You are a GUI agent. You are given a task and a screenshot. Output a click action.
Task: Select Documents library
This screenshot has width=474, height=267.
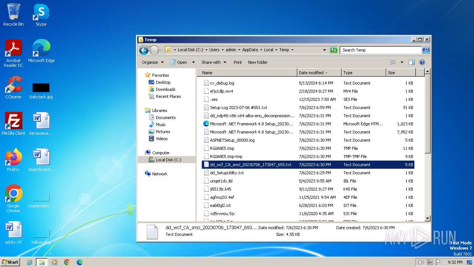click(166, 118)
